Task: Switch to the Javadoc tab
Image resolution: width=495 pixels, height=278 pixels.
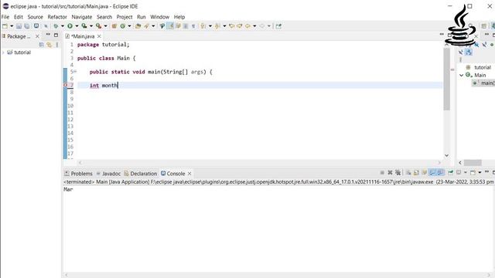Action: click(x=108, y=173)
